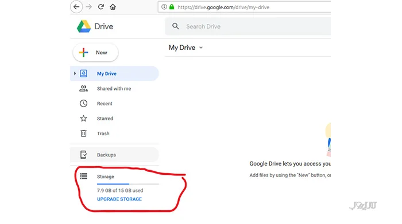This screenshot has height=224, width=402.
Task: Open Backups section
Action: (x=114, y=155)
